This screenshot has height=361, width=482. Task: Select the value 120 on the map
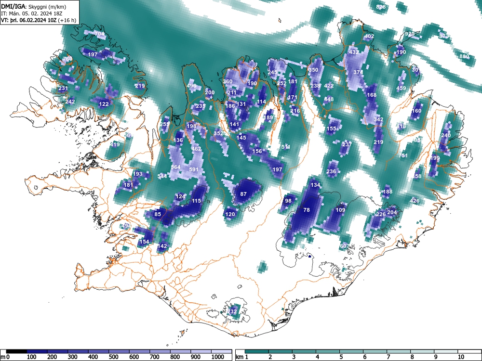click(230, 214)
